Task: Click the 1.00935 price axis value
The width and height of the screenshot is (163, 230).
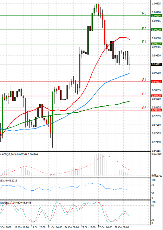Action: (156, 4)
